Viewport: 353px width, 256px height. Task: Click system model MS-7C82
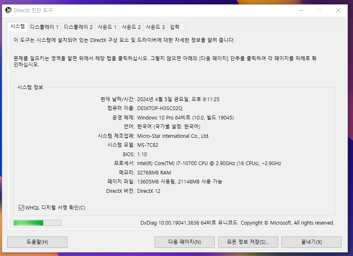pyautogui.click(x=148, y=145)
